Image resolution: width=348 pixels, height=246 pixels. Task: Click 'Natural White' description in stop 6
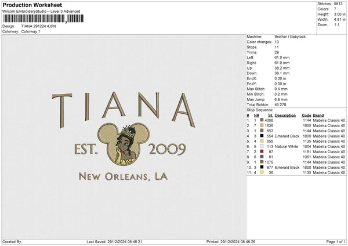click(x=287, y=146)
